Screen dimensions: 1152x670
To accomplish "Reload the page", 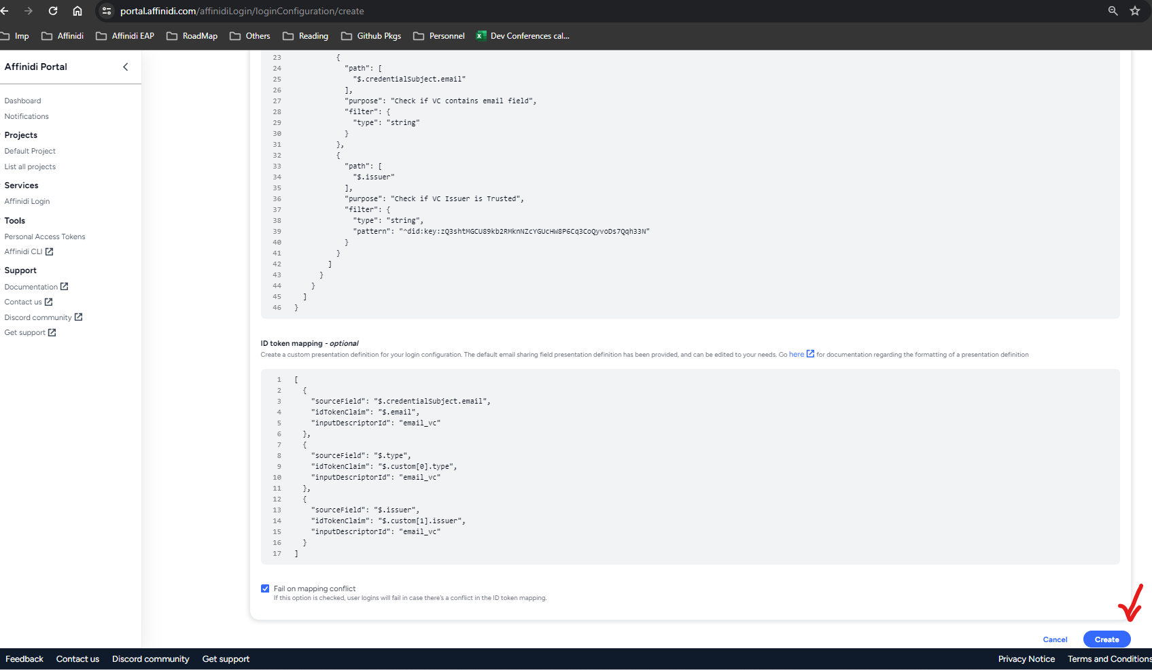I will point(53,11).
